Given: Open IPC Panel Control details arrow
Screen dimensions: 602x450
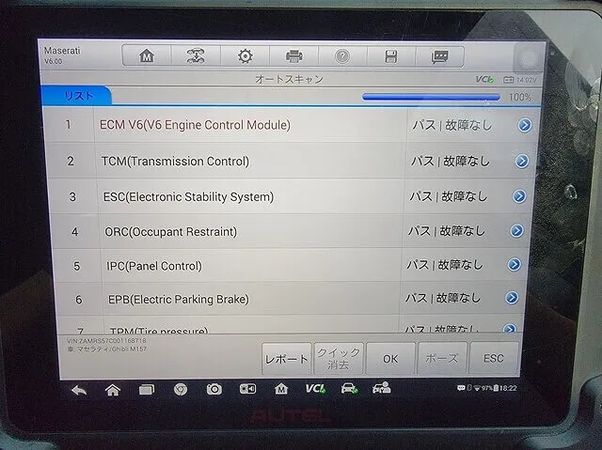Looking at the screenshot, I should click(x=515, y=265).
